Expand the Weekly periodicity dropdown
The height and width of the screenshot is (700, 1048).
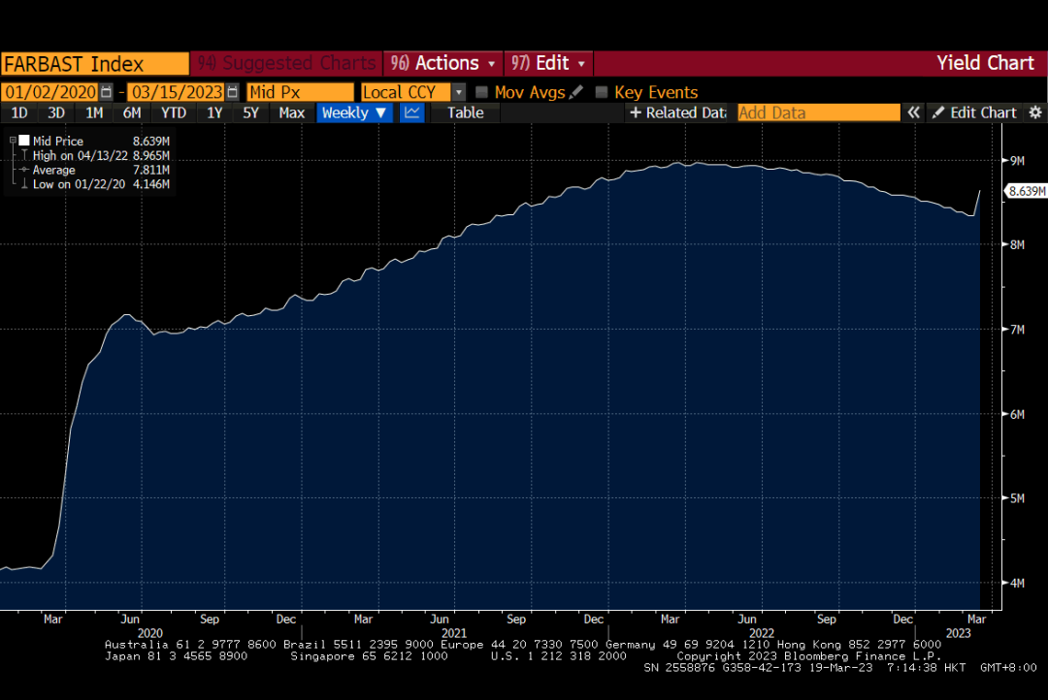354,112
